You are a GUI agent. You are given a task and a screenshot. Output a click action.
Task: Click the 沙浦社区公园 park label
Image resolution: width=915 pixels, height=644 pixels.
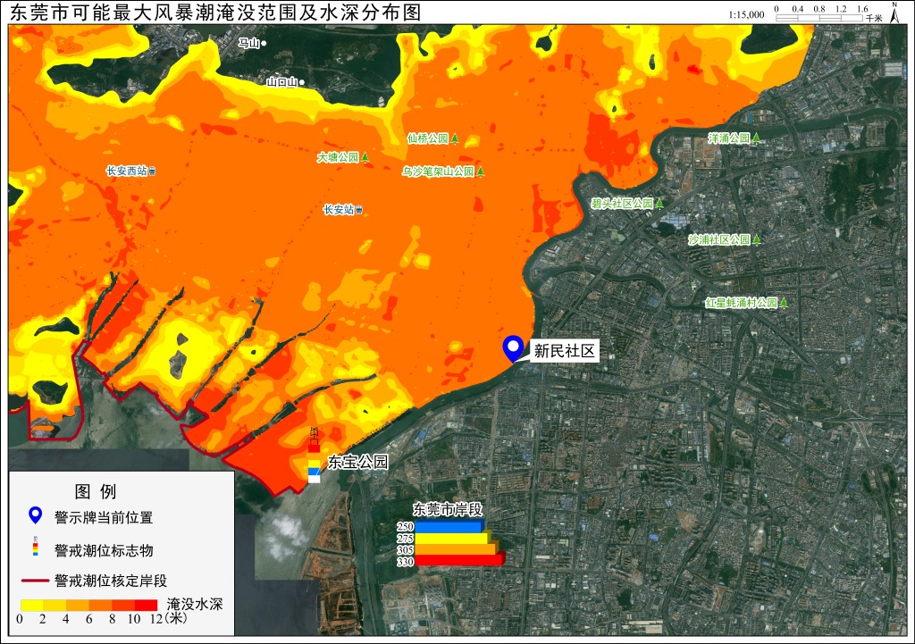(719, 239)
